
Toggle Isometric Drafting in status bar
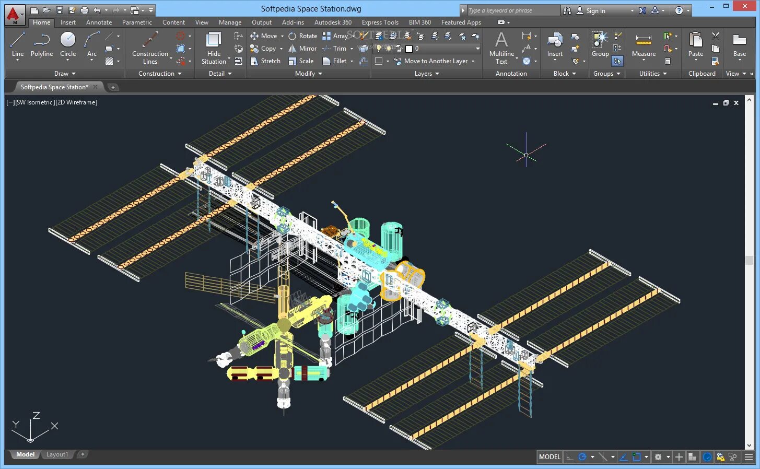[603, 457]
